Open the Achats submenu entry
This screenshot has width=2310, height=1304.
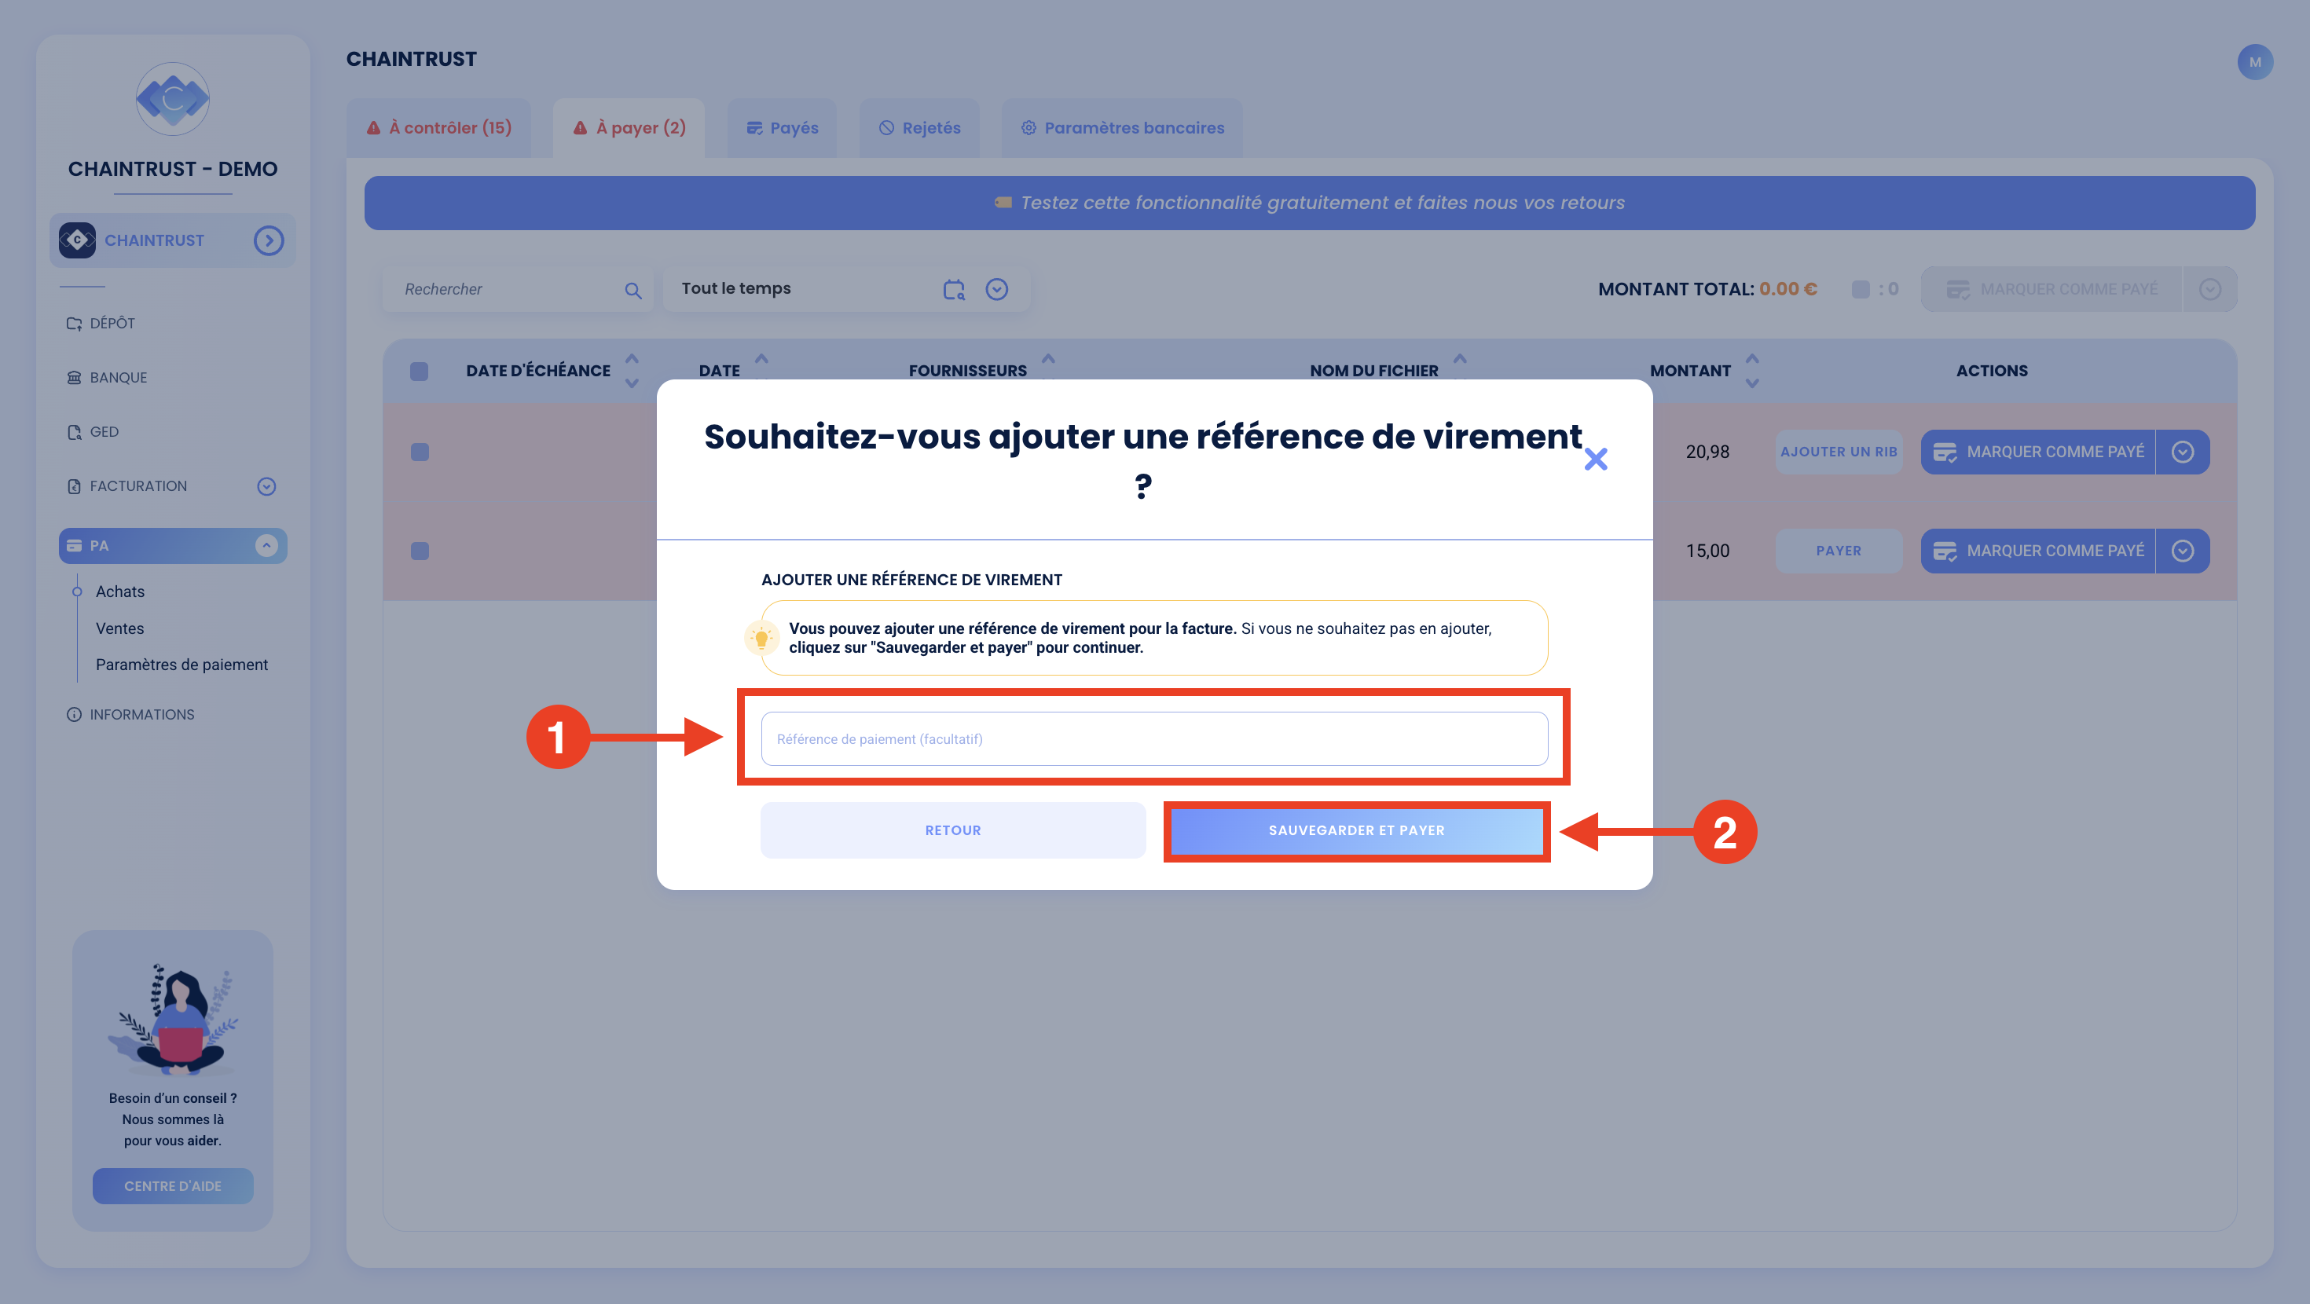120,592
